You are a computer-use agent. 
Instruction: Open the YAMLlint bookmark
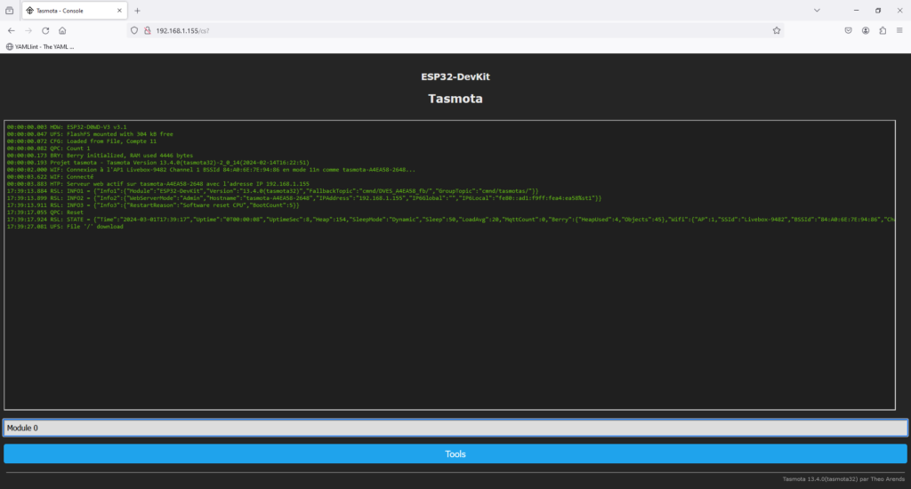(x=40, y=46)
